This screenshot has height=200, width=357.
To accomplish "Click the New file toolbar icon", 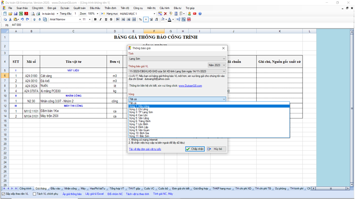I will click(5, 14).
